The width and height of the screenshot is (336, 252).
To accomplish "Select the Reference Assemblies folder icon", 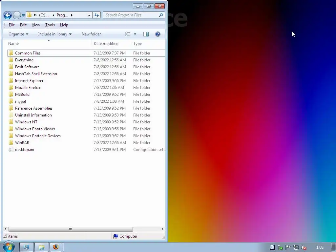I will coord(11,108).
